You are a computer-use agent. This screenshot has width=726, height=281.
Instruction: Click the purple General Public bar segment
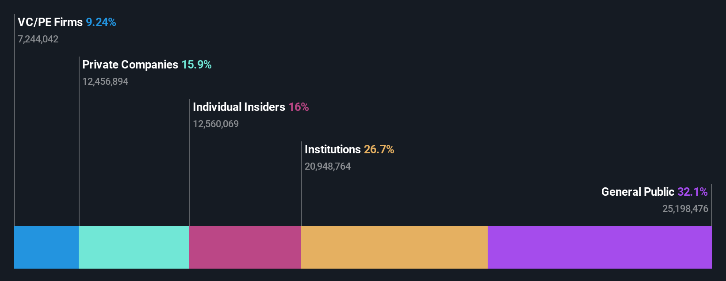pos(600,247)
